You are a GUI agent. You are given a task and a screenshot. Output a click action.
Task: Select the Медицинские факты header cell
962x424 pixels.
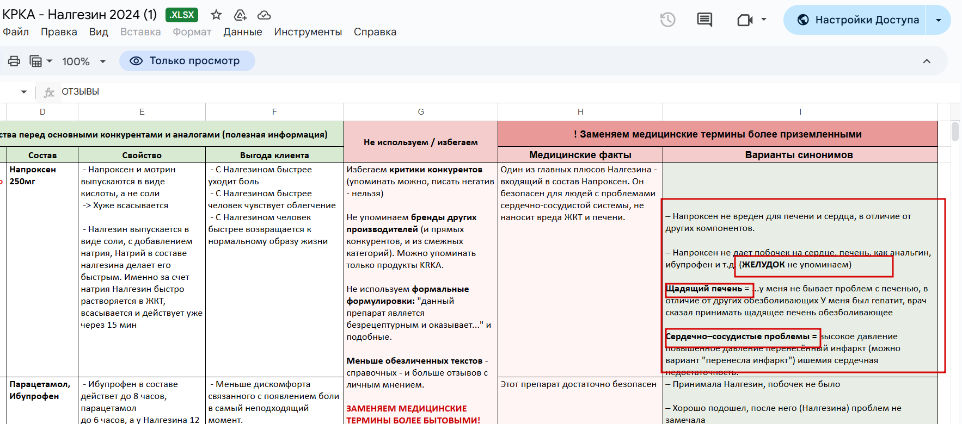(580, 155)
